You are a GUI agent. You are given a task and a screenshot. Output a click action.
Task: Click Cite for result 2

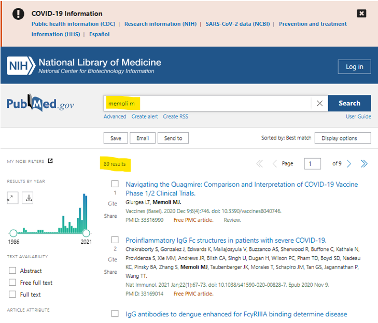click(x=113, y=260)
